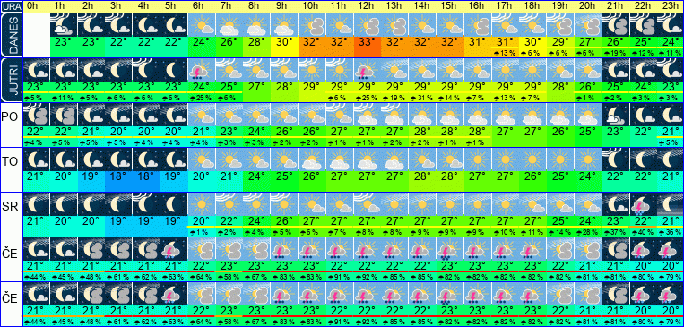The width and height of the screenshot is (684, 327).
Task: Select the SR day label
Action: [11, 207]
